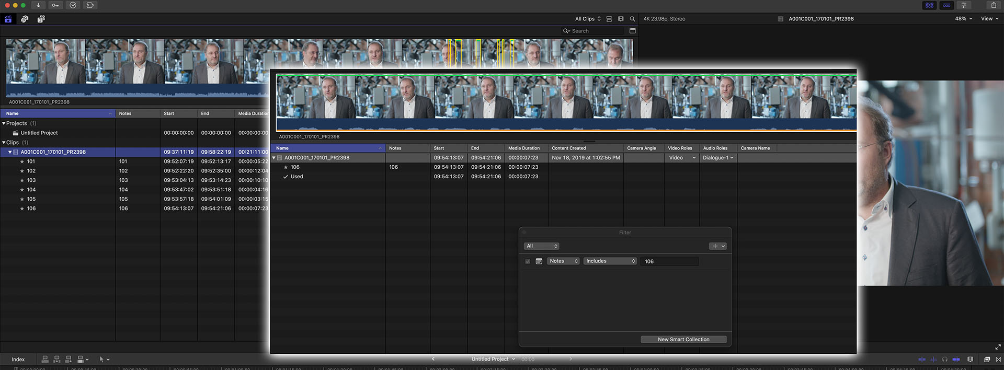1004x370 pixels.
Task: Open the Select tool arrow menu
Action: pos(105,360)
